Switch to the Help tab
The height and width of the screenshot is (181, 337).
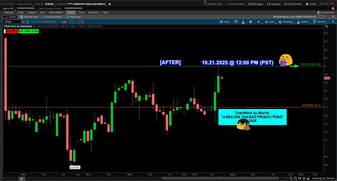[x=106, y=12]
